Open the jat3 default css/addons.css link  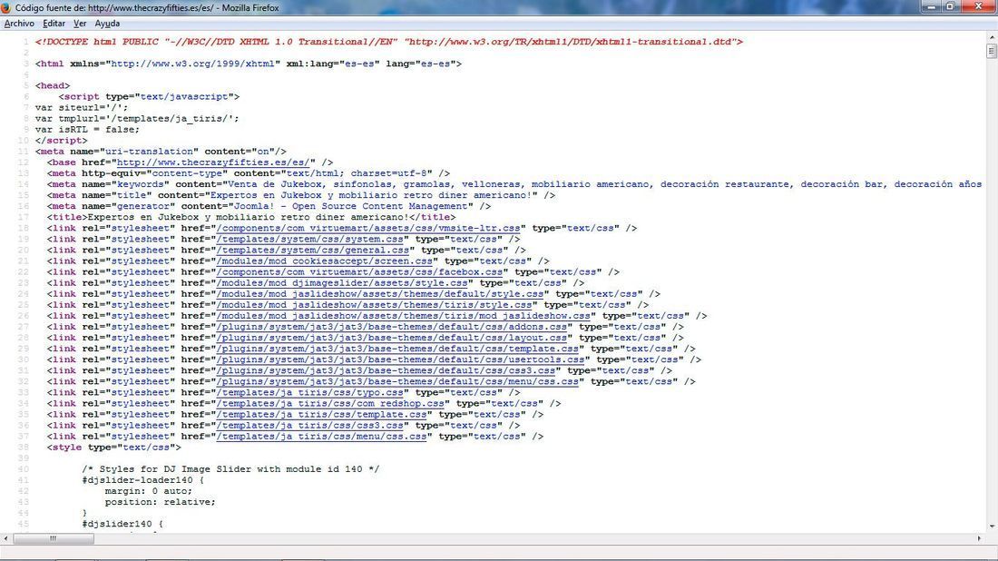click(x=391, y=327)
